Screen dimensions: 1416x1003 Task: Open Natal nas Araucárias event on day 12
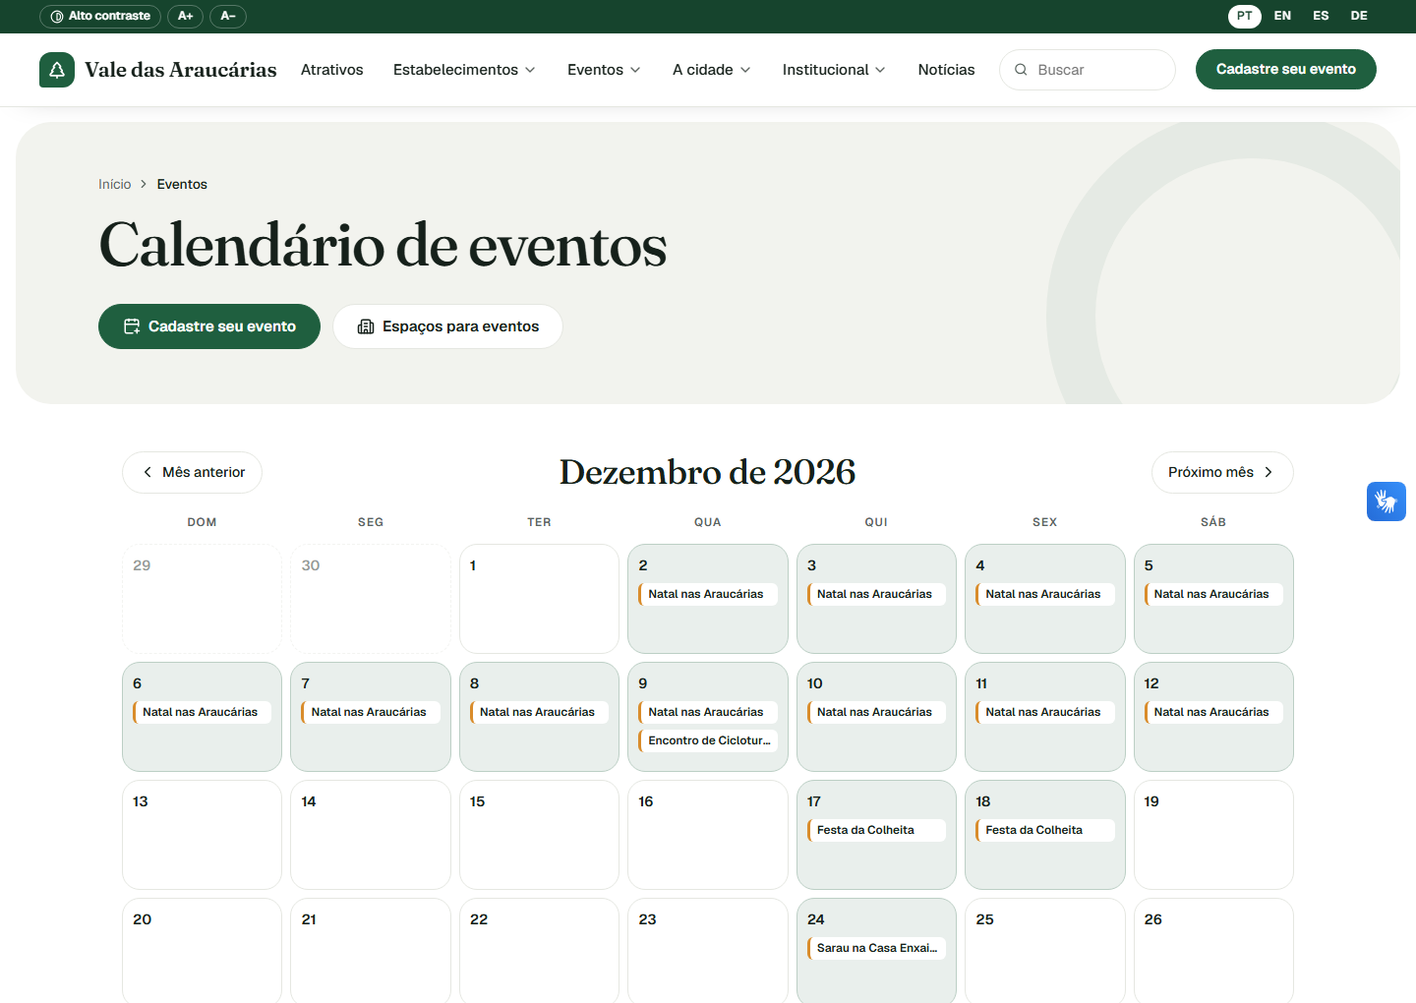[x=1213, y=712]
